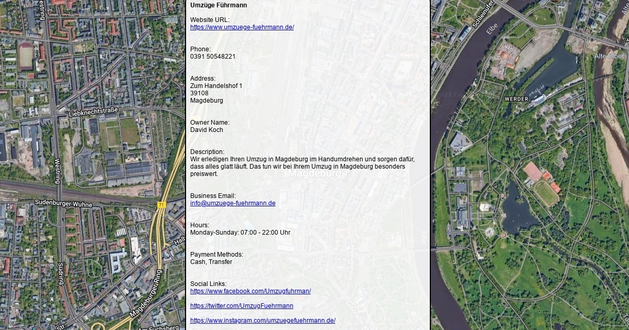629x330 pixels.
Task: Click the info@umzuege-fuehrmann.de email link
Action: click(x=233, y=203)
